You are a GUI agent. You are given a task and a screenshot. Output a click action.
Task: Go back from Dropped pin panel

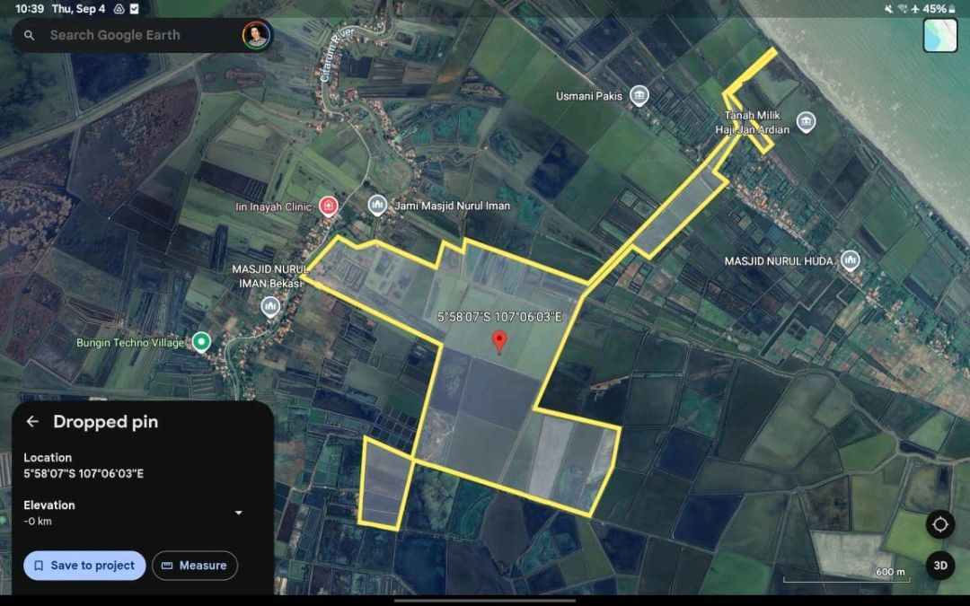32,422
